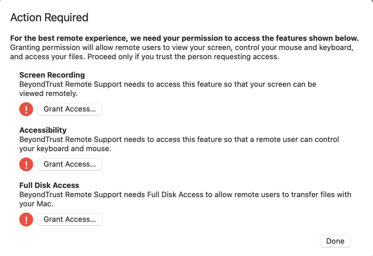Viewport: 373px width, 256px height.
Task: Select the Accessibility heading
Action: pyautogui.click(x=43, y=130)
